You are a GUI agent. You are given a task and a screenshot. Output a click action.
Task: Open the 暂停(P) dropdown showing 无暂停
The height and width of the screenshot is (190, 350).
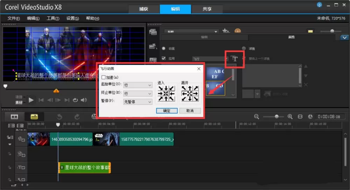[138, 102]
